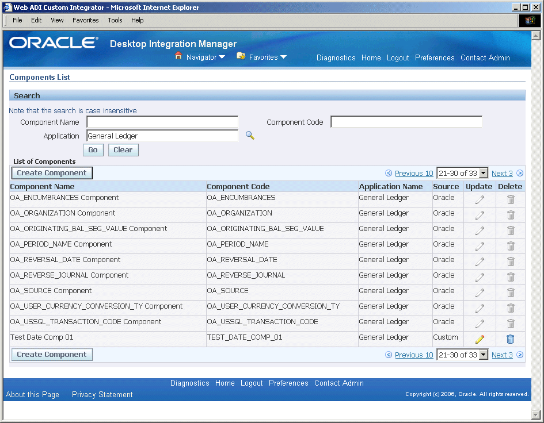The image size is (544, 423).
Task: Click update pencil for OA_SOURCE Component
Action: point(480,293)
